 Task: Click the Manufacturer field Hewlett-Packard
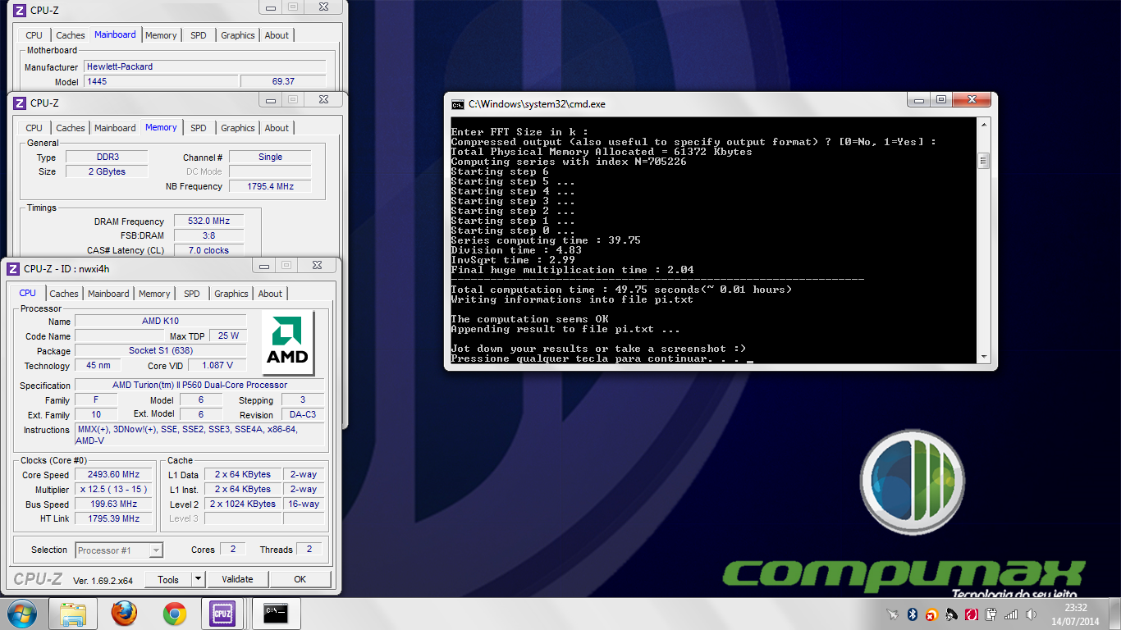204,67
